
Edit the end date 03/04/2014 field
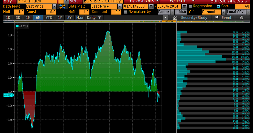coord(169,7)
